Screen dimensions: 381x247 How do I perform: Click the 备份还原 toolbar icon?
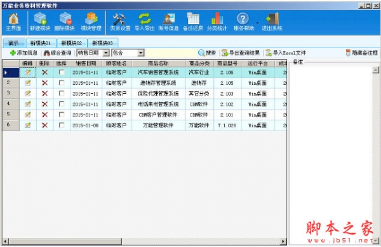pos(193,22)
